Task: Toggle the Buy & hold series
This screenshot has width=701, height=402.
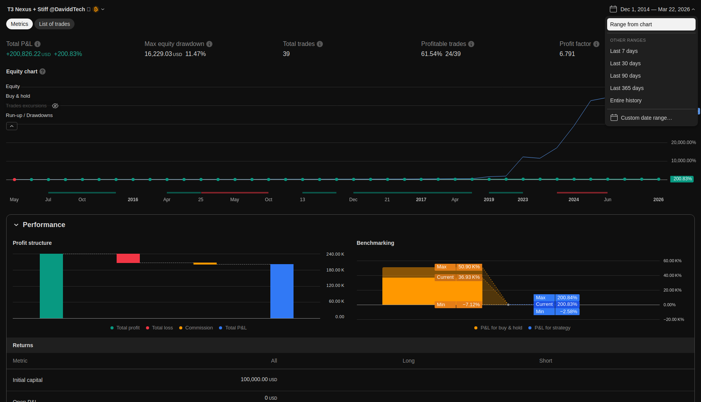Action: tap(18, 96)
